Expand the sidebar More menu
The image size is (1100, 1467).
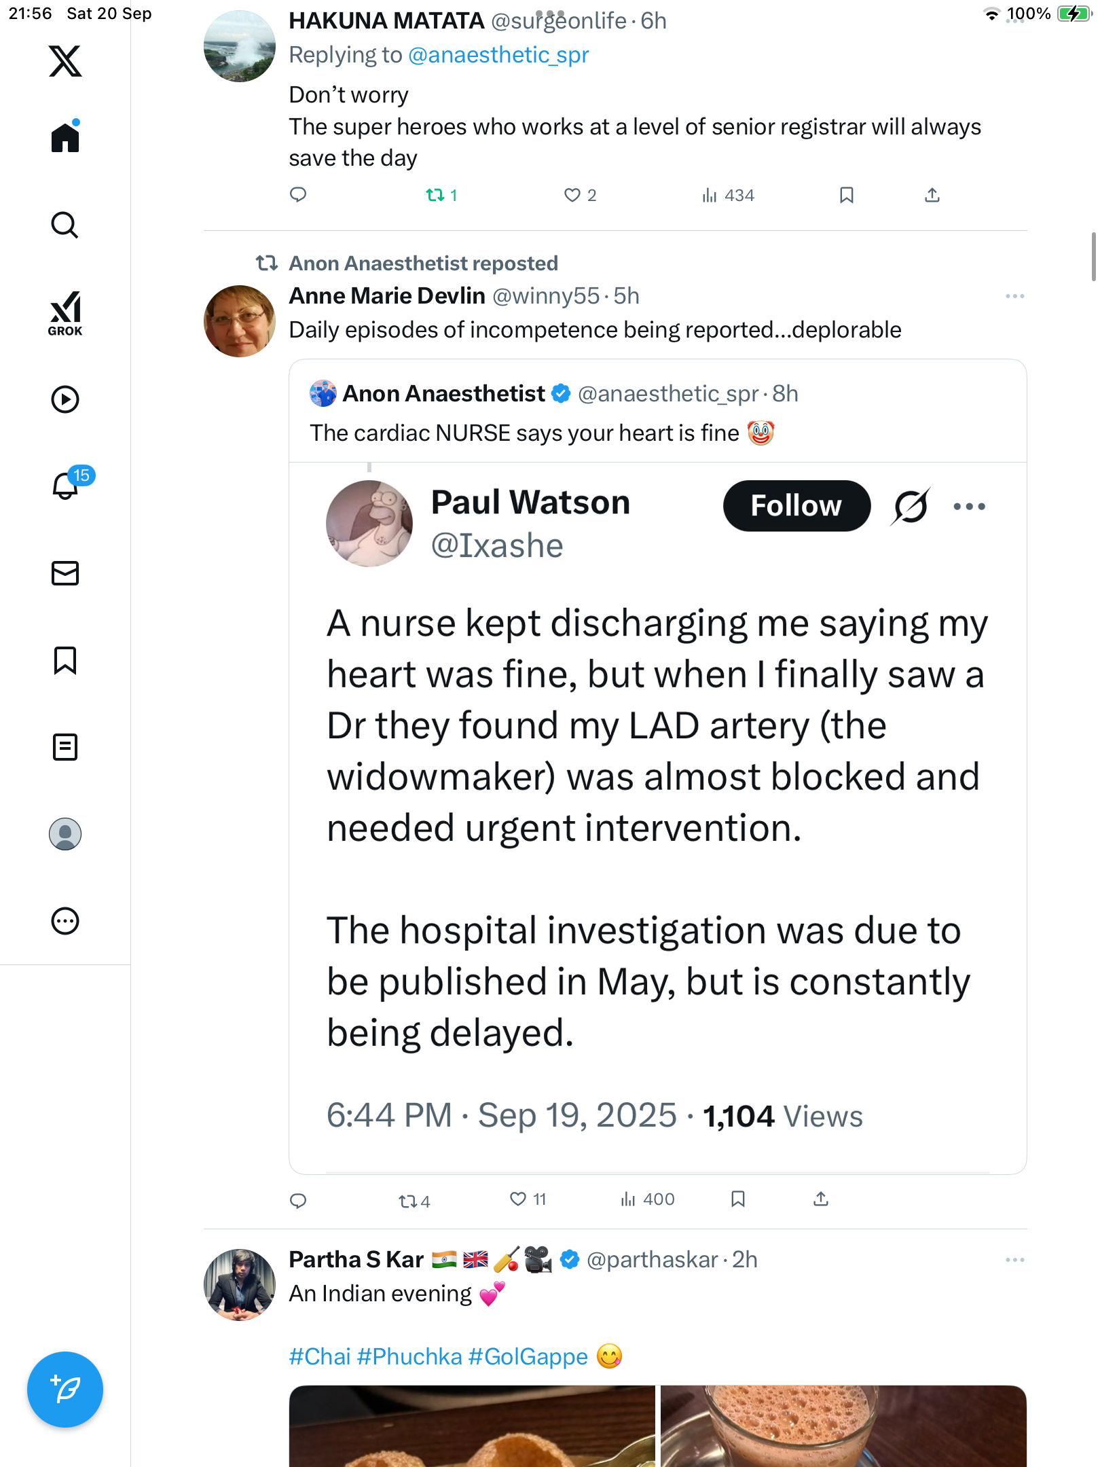pos(65,921)
